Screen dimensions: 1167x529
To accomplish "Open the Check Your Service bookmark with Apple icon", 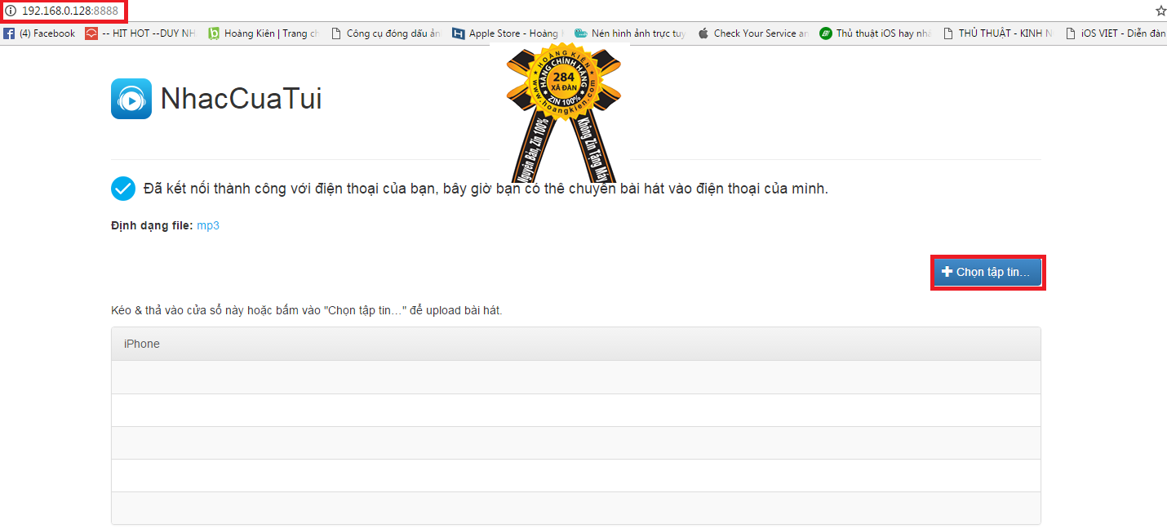I will coord(752,33).
